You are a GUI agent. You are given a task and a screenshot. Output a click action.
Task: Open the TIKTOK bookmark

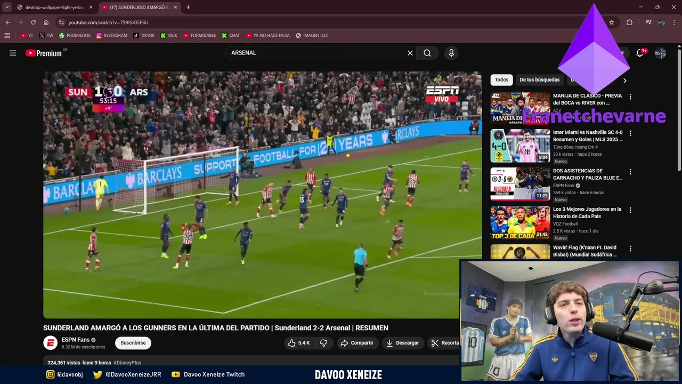click(144, 36)
